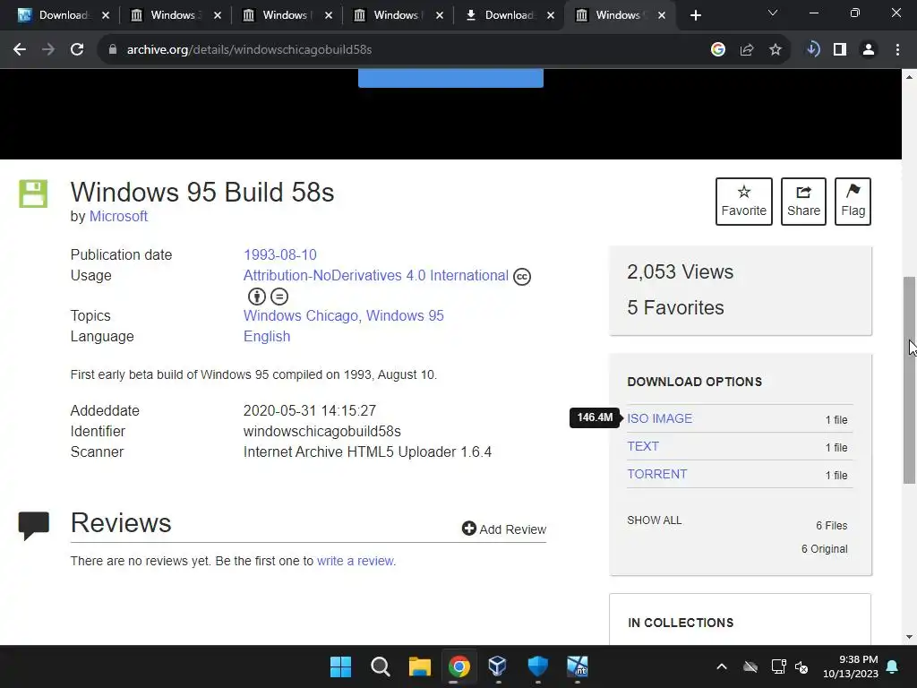917x688 pixels.
Task: Click the scrollbar down arrow
Action: tap(910, 637)
